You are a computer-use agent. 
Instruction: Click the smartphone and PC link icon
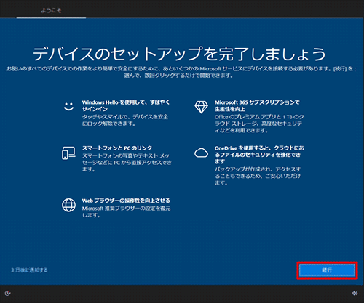pyautogui.click(x=68, y=153)
